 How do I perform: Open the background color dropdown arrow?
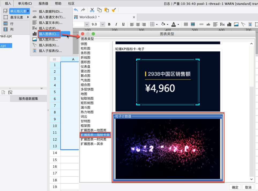(x=167, y=24)
